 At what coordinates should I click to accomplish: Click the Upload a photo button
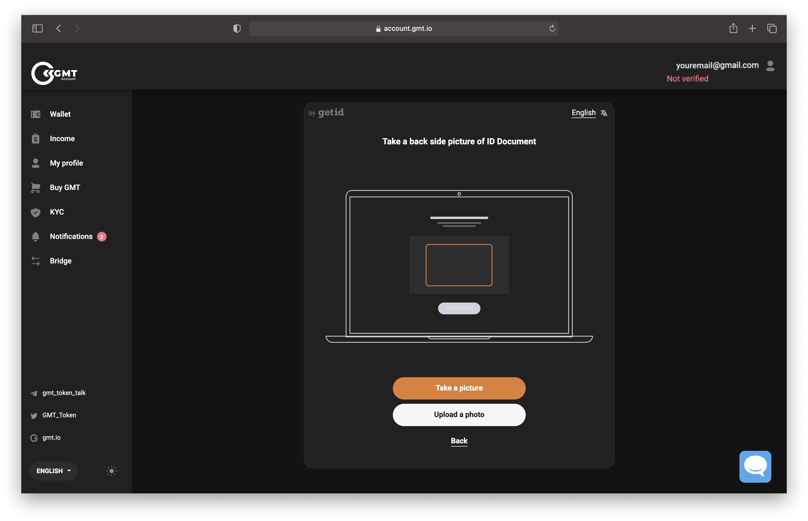(459, 415)
